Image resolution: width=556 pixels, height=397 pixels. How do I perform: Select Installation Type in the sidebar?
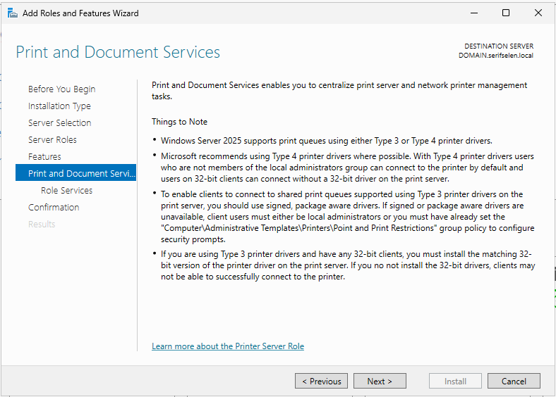click(59, 106)
